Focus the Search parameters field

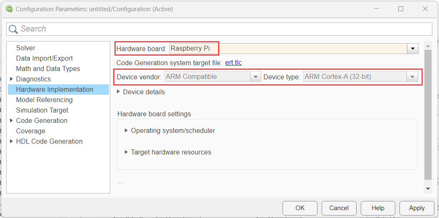point(219,29)
